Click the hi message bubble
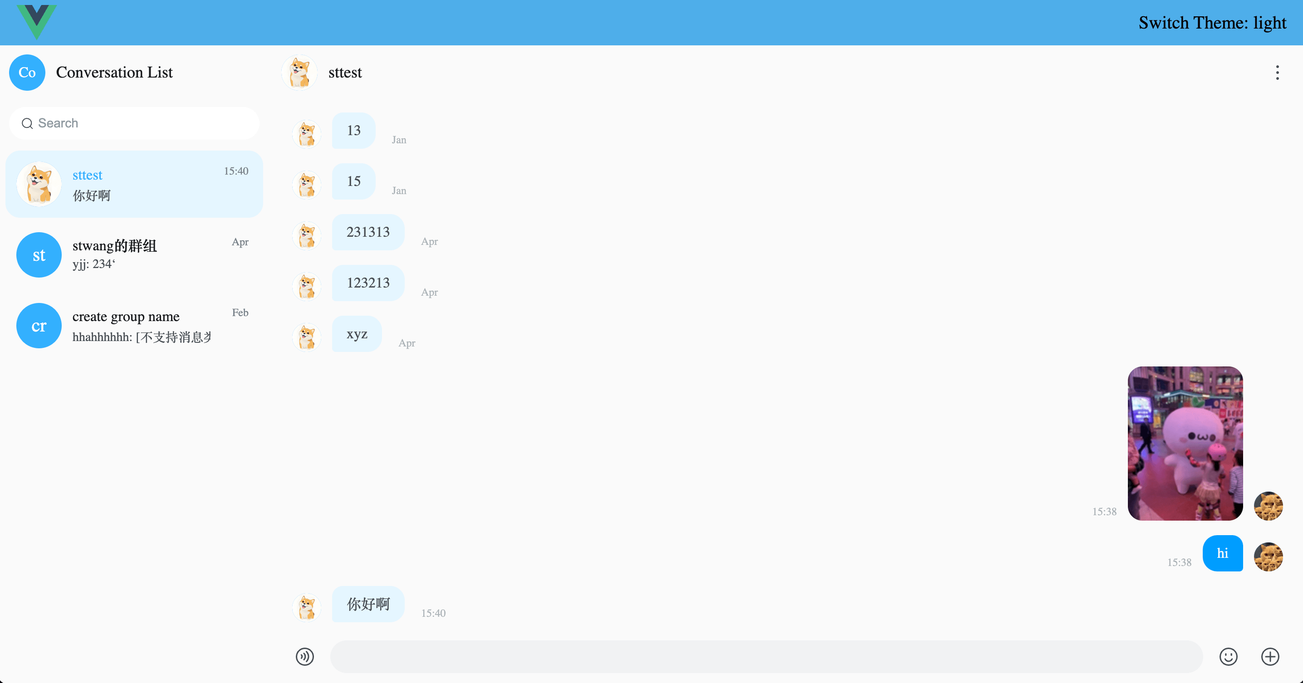The image size is (1303, 683). (1222, 553)
